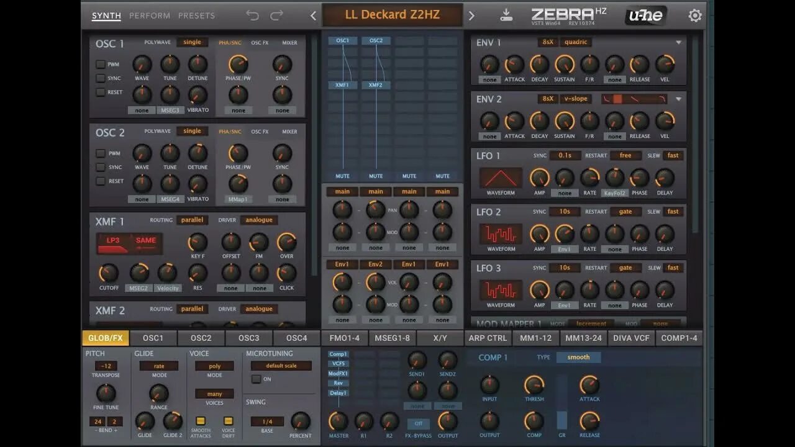Open the OSC 1 polywave 'single' dropdown
The width and height of the screenshot is (795, 447).
192,42
